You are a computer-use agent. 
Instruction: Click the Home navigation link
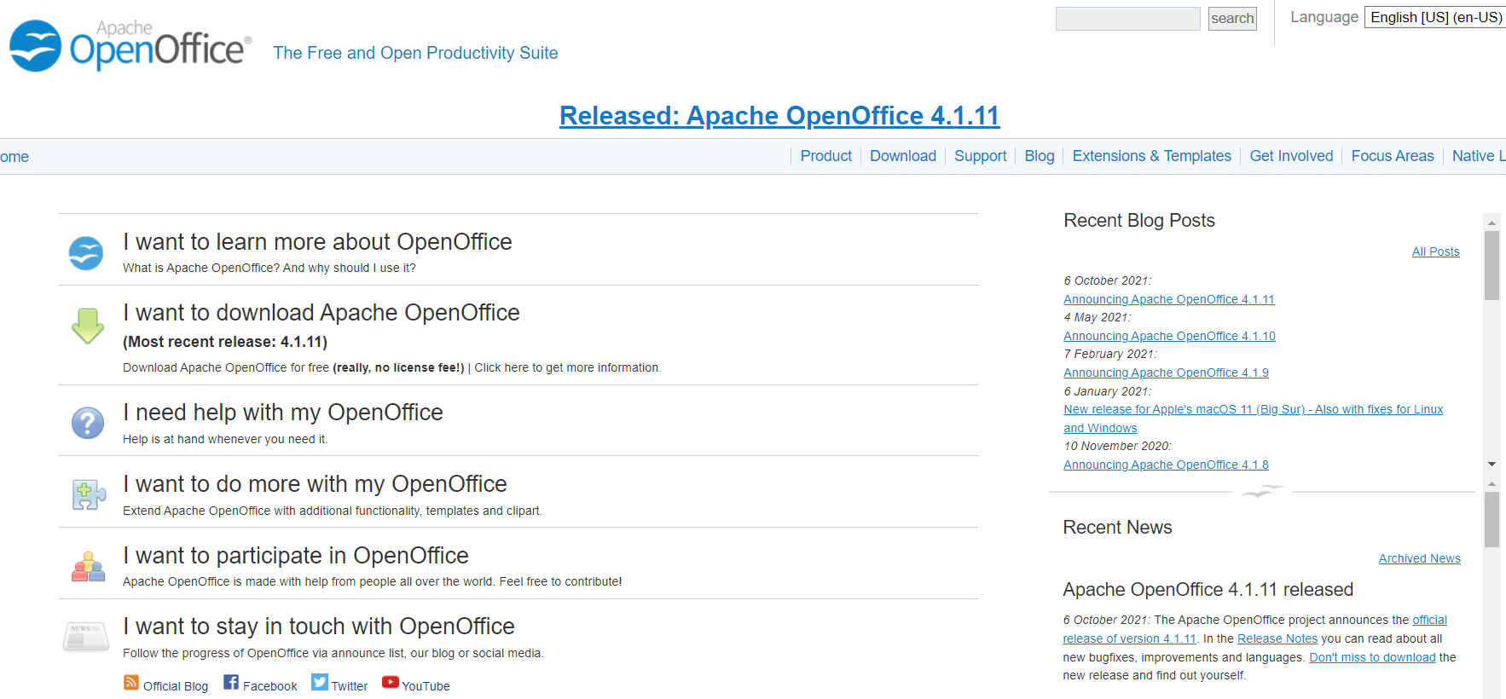14,157
